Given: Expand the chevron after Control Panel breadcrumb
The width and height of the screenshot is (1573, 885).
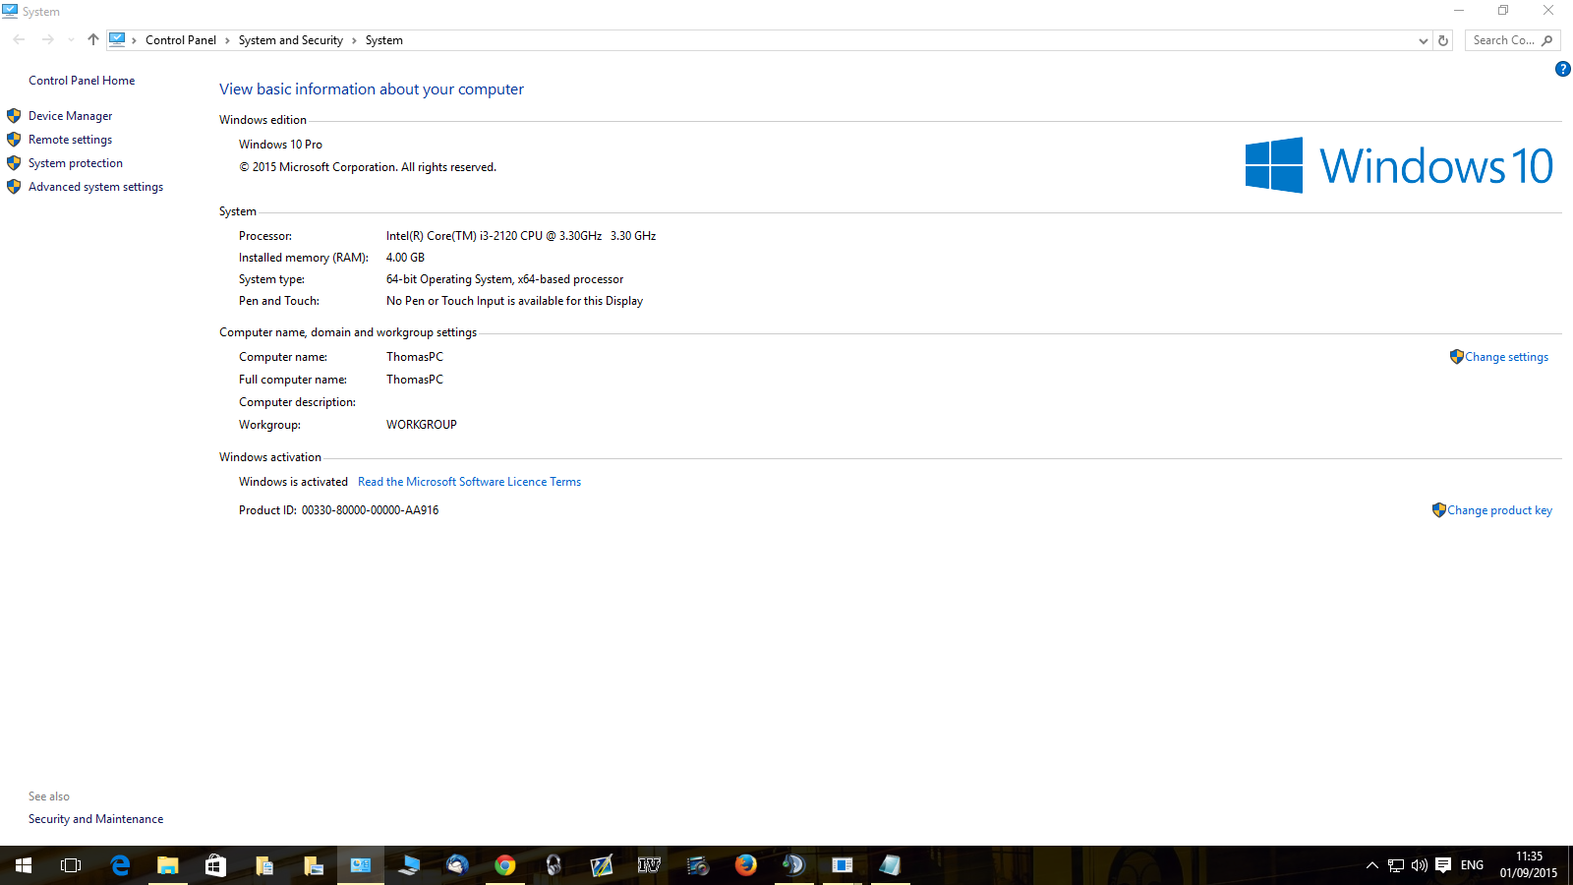Looking at the screenshot, I should 227,40.
